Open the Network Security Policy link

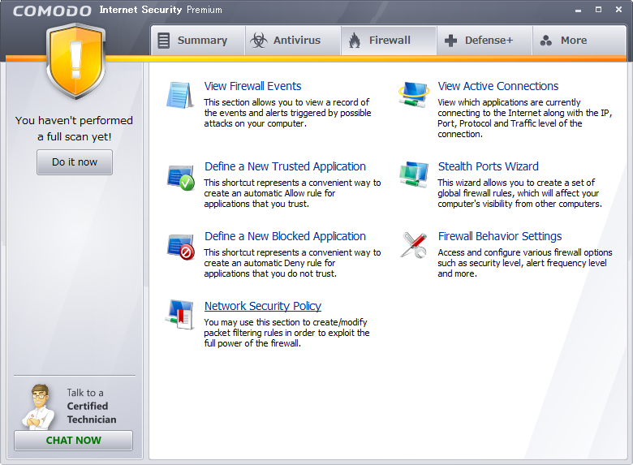[x=263, y=306]
